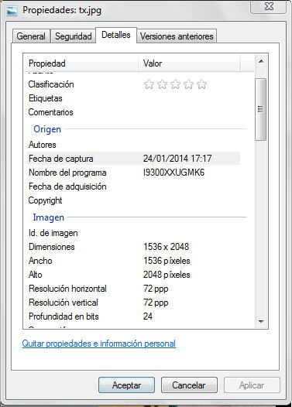Click the Profundidad en bits row
This screenshot has height=407, width=292.
point(134,316)
